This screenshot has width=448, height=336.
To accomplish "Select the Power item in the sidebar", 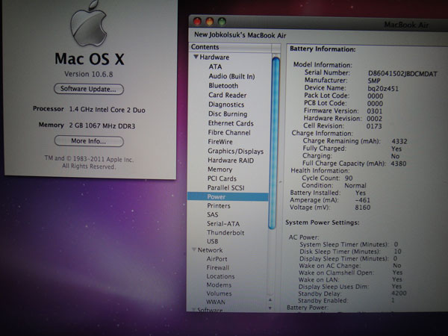I will coord(217,196).
